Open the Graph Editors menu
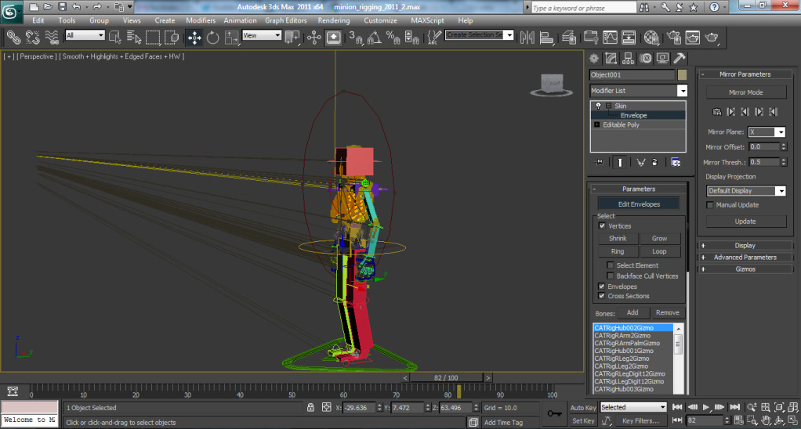Image resolution: width=801 pixels, height=429 pixels. [x=285, y=20]
